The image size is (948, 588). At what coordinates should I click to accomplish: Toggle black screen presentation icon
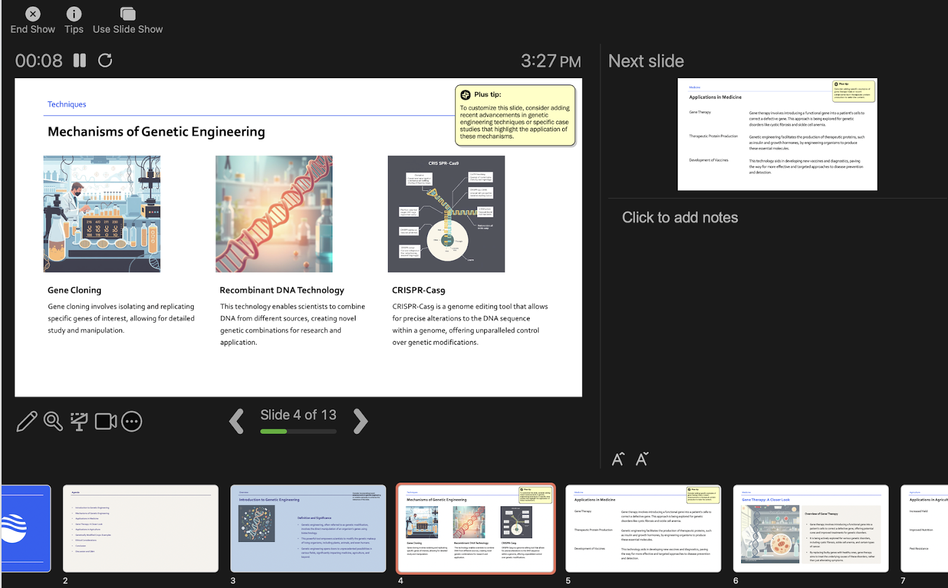coord(79,421)
